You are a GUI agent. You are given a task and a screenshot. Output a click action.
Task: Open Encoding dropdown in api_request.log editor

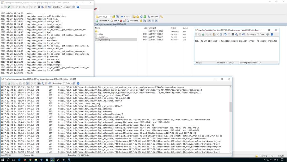coord(58,83)
